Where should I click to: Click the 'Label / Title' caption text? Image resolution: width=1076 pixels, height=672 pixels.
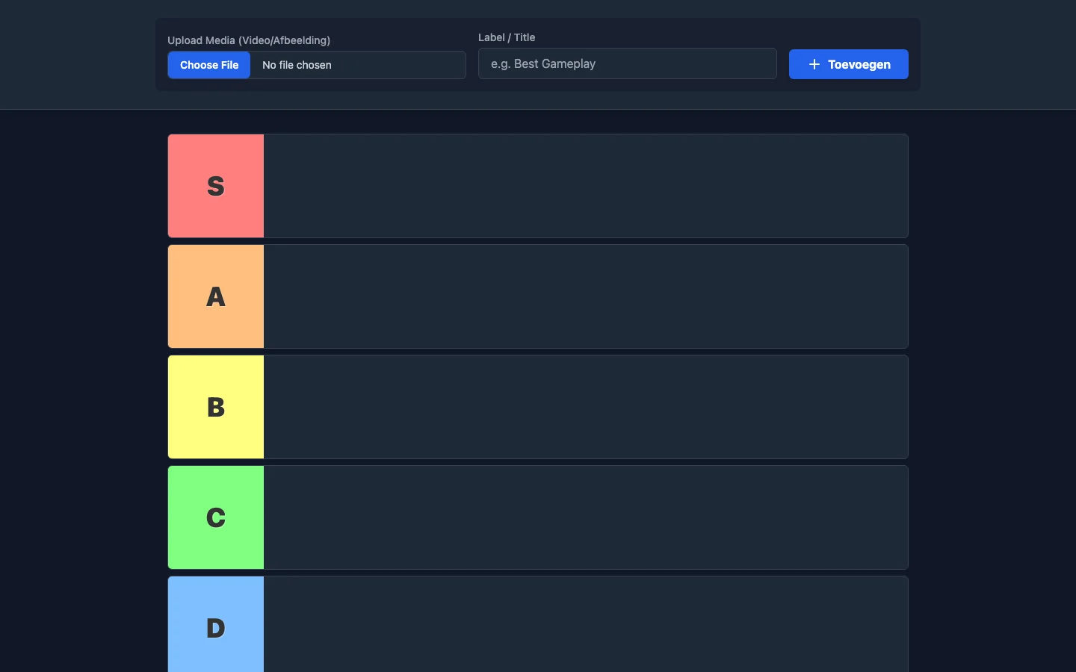tap(507, 37)
